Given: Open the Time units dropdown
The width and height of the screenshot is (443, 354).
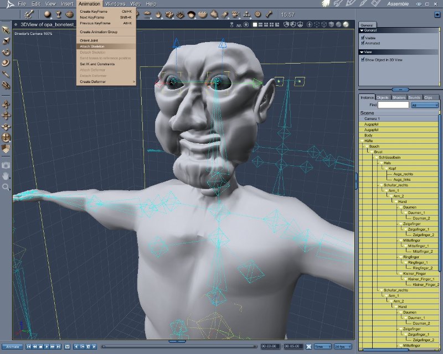Looking at the screenshot, I should [323, 346].
